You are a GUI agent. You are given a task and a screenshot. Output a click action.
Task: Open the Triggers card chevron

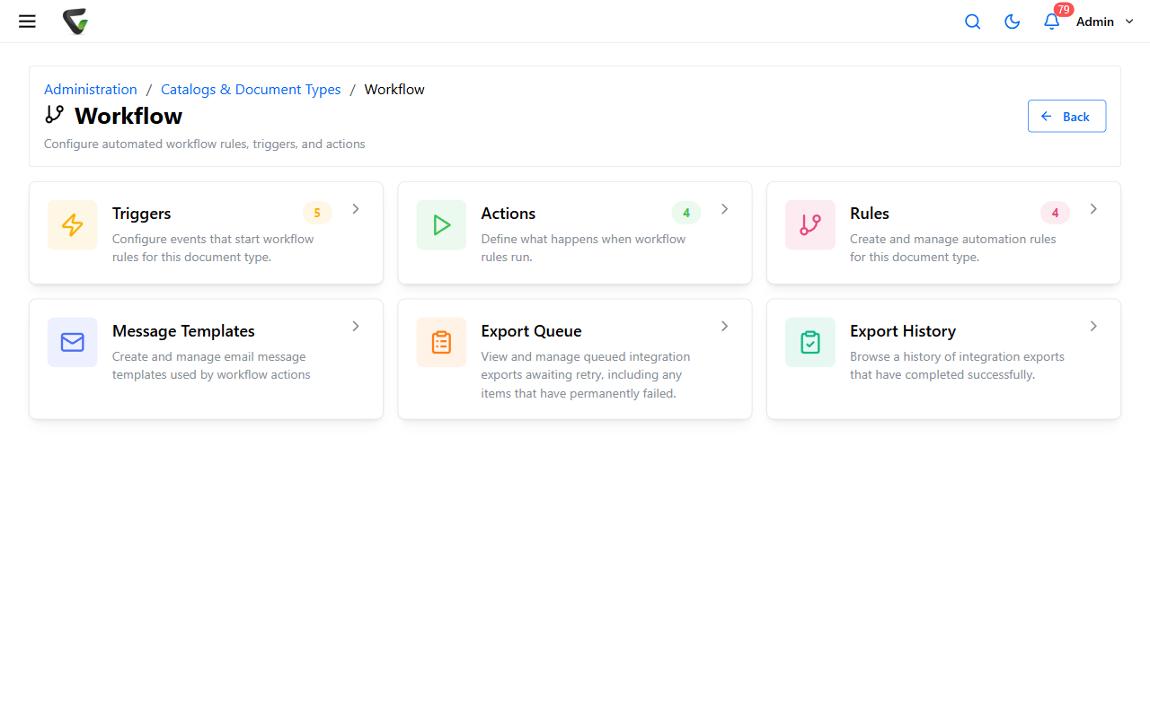pyautogui.click(x=356, y=209)
